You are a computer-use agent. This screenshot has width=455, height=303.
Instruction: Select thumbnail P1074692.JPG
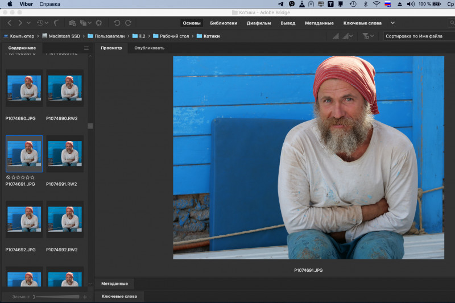coord(24,219)
